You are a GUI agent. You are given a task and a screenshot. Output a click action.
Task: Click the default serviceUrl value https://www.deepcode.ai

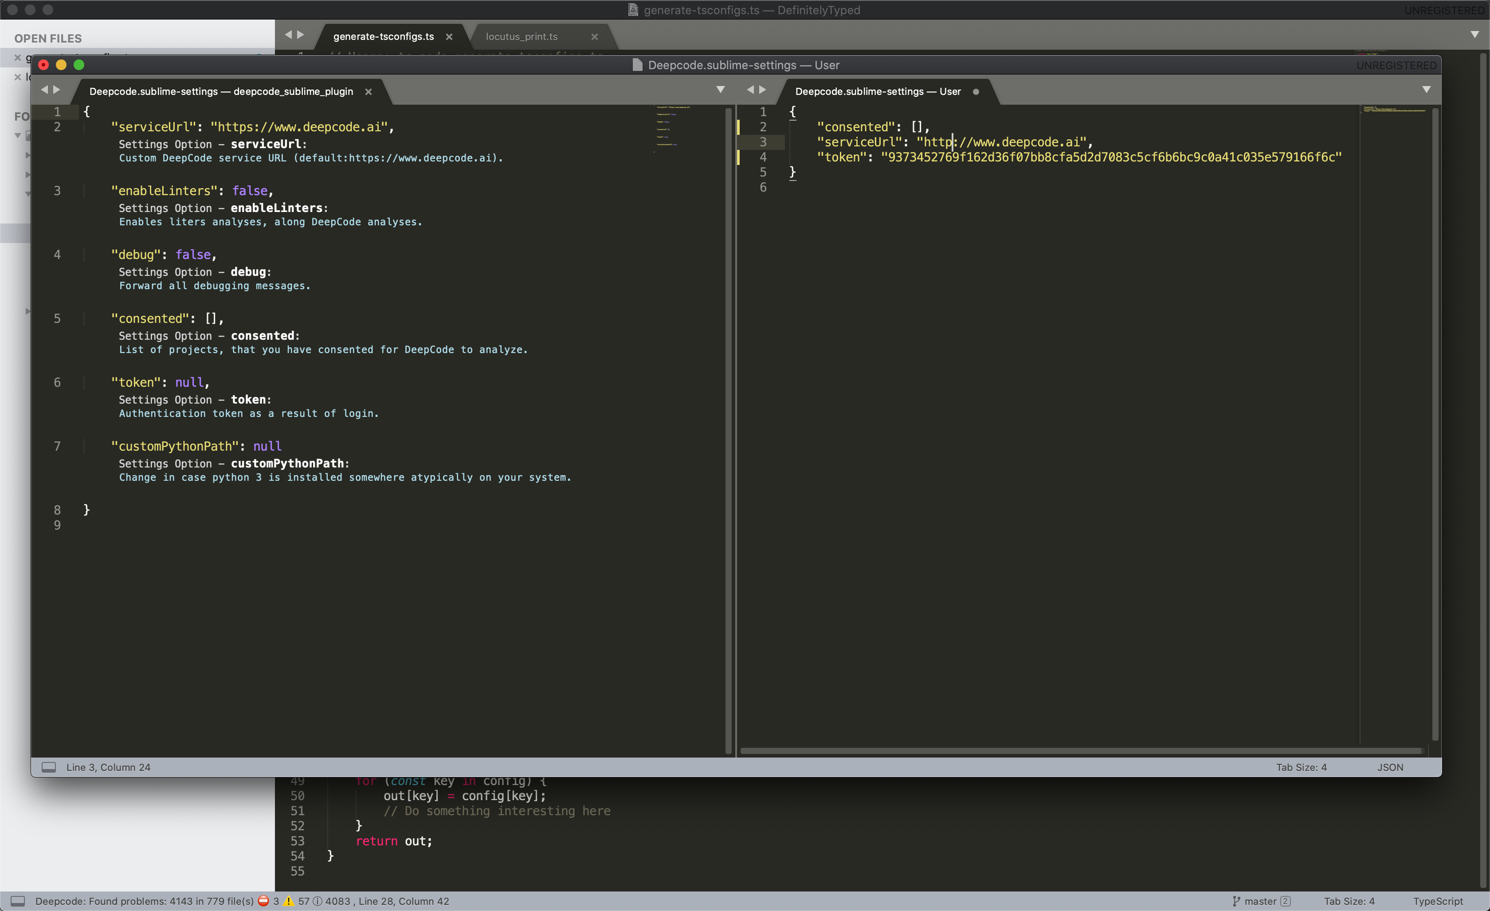(x=299, y=127)
